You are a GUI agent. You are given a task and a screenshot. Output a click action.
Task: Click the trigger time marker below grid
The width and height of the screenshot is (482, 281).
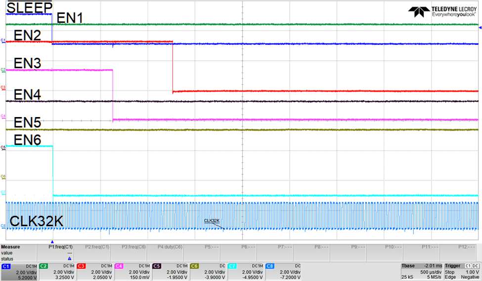coord(52,241)
